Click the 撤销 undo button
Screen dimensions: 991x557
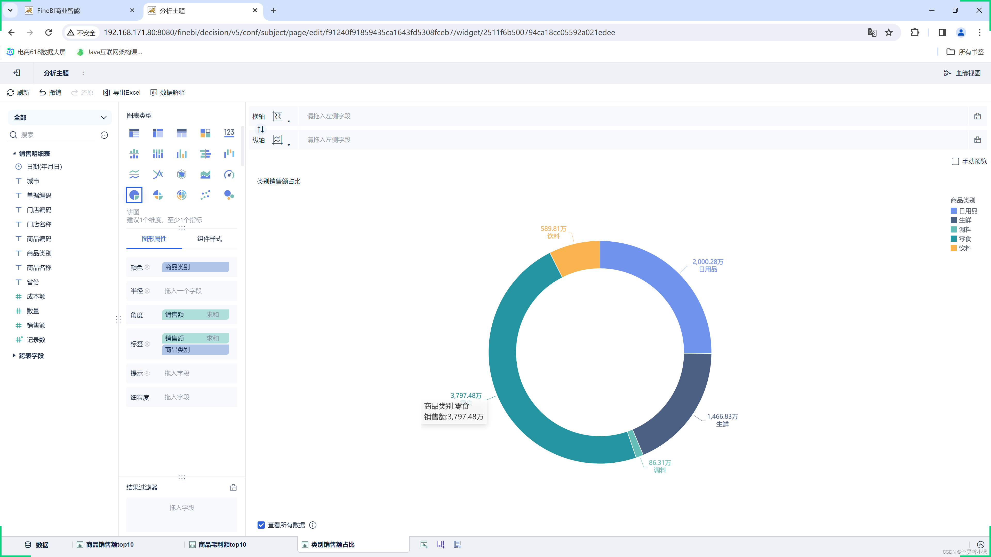coord(50,93)
